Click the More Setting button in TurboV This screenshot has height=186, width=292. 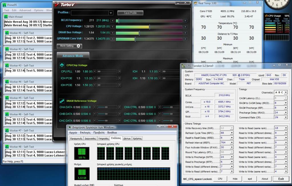[x=69, y=46]
